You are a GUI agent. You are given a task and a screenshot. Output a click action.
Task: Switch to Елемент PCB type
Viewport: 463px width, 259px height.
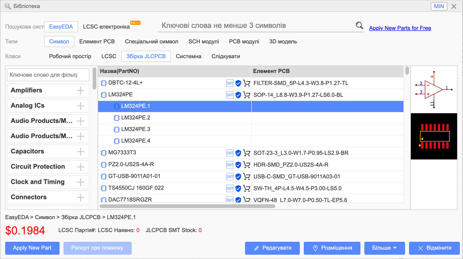point(97,41)
